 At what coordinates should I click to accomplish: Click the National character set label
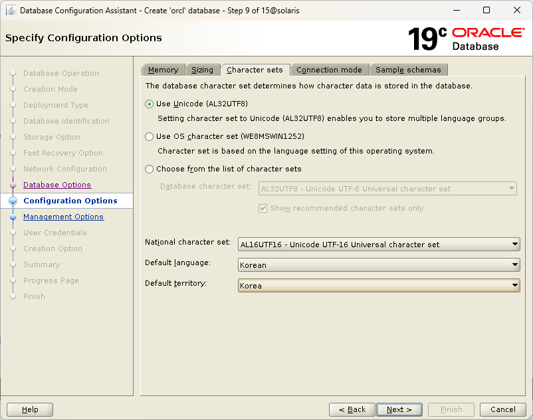click(187, 242)
